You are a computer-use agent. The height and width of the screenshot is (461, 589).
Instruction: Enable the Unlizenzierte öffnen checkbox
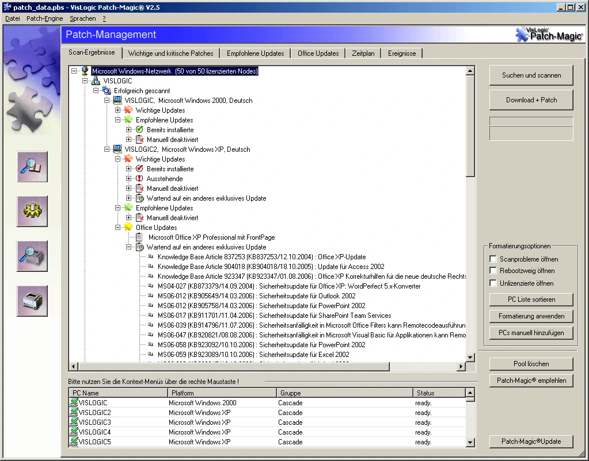[x=493, y=283]
